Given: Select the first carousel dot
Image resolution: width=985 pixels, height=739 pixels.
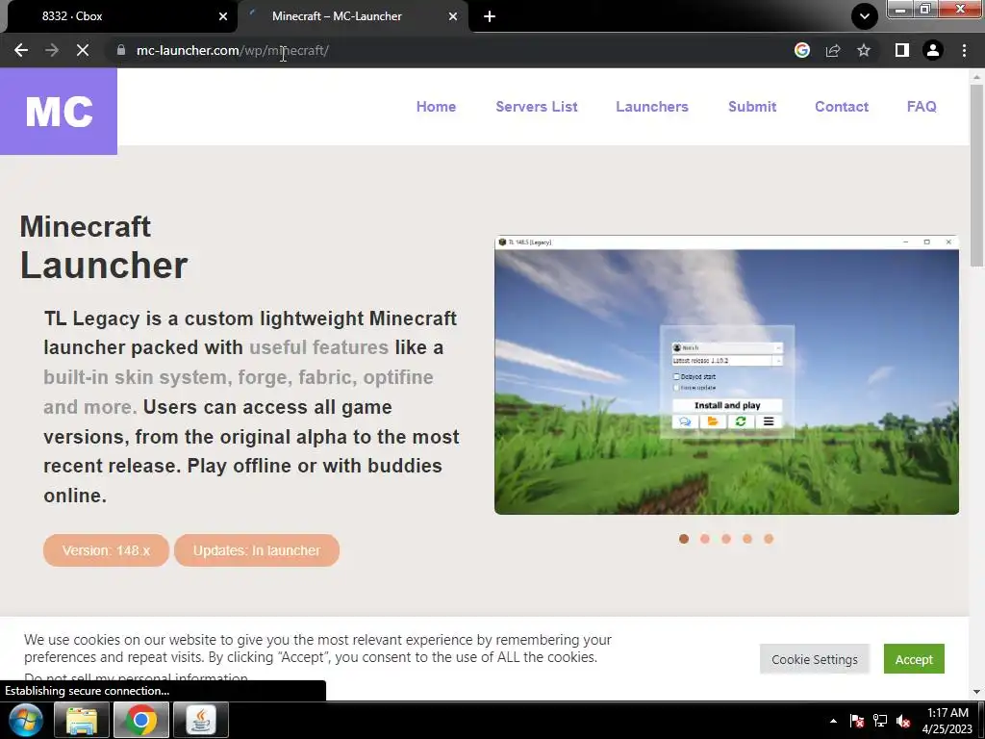Looking at the screenshot, I should [684, 539].
